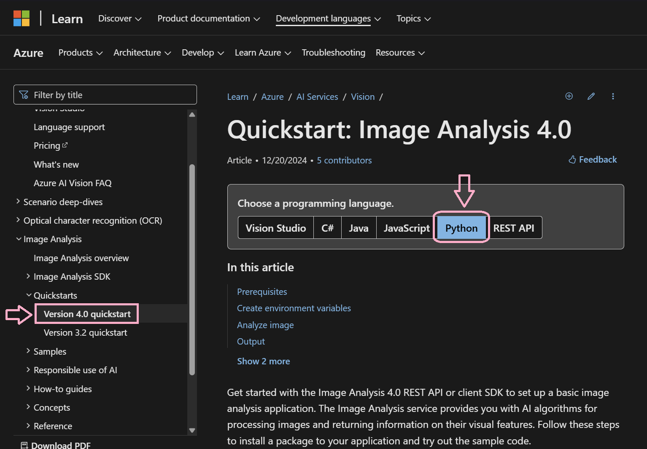Image resolution: width=647 pixels, height=449 pixels.
Task: Open the 5 contributors link
Action: click(x=344, y=160)
